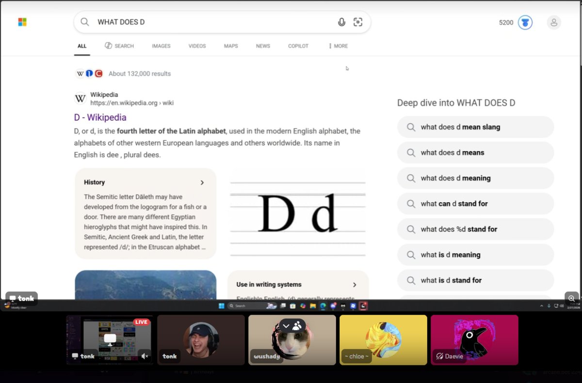Expand the chevron above wushady's tile
The width and height of the screenshot is (582, 383).
click(286, 326)
